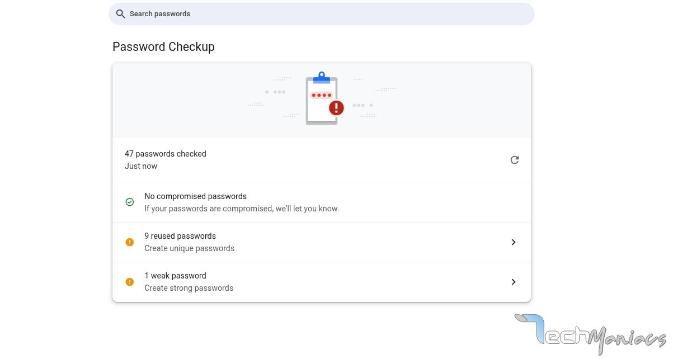The image size is (673, 359).
Task: Open the "1 weak password" entry
Action: (175, 276)
